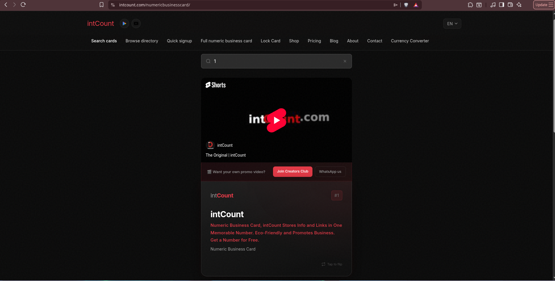This screenshot has width=555, height=281.
Task: Toggle the browser sidebar panel
Action: pos(502,5)
